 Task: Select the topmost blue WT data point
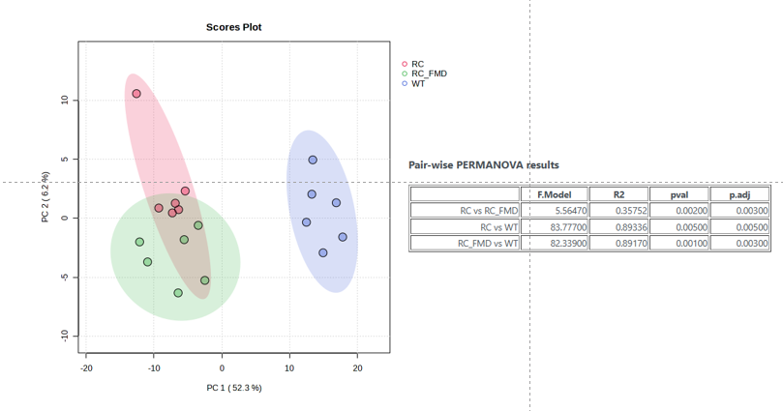[x=313, y=160]
